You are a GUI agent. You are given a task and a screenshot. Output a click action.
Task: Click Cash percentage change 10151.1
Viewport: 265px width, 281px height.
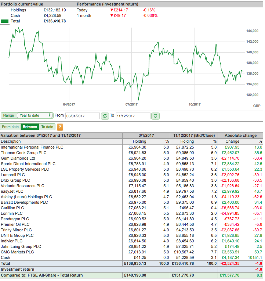[x=255, y=257]
